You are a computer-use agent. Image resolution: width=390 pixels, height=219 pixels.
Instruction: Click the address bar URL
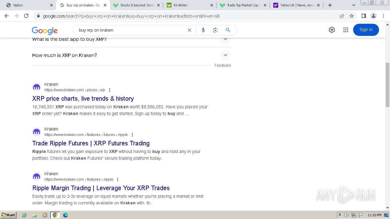pyautogui.click(x=131, y=16)
